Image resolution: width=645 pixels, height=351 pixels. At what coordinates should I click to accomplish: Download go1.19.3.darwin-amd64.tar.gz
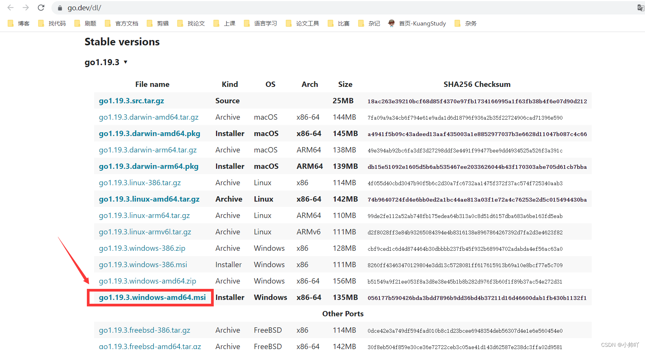149,117
